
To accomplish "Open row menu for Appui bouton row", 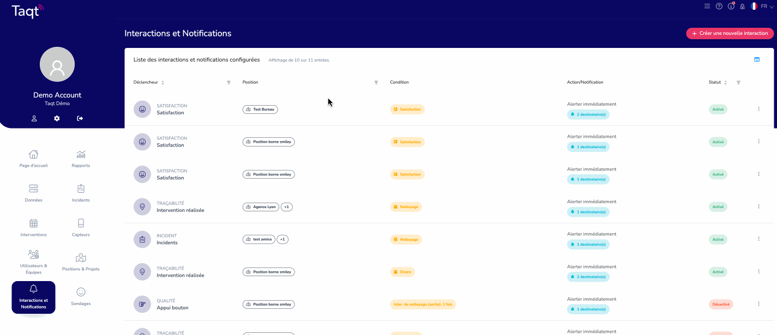I will coord(758,304).
